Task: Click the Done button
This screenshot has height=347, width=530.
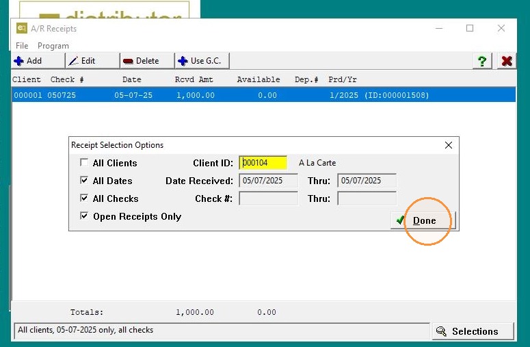Action: point(423,220)
